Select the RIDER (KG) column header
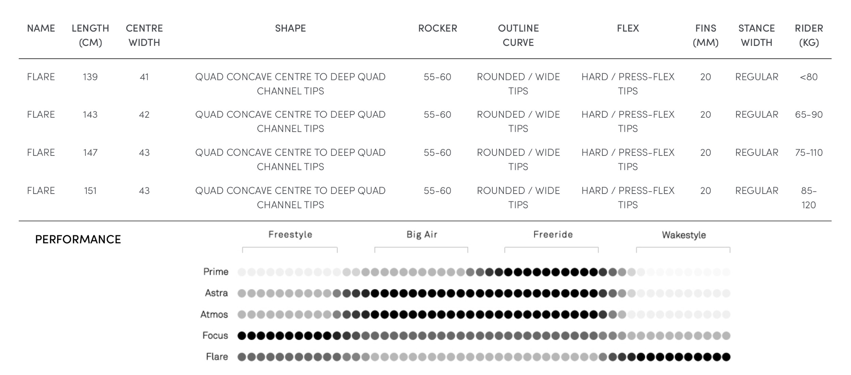The image size is (851, 375). point(809,35)
